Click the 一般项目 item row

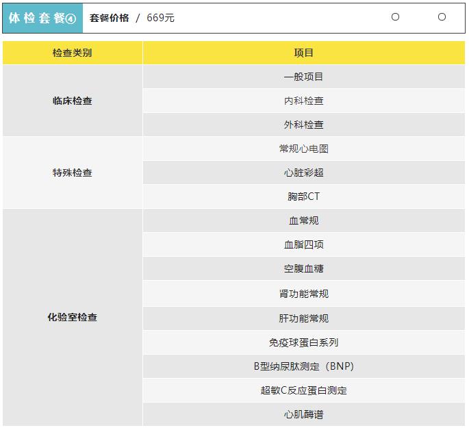[x=303, y=77]
